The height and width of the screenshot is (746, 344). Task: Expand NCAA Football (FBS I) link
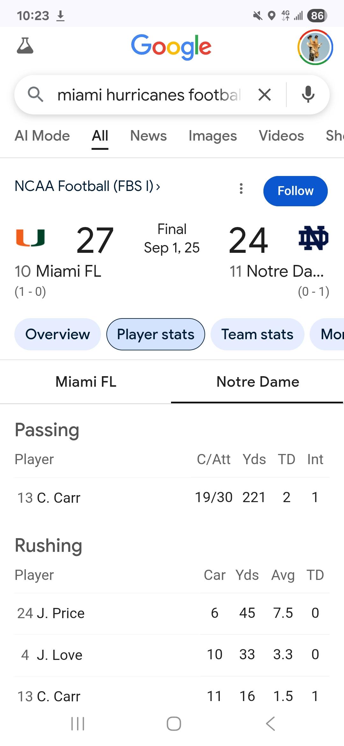(x=88, y=186)
